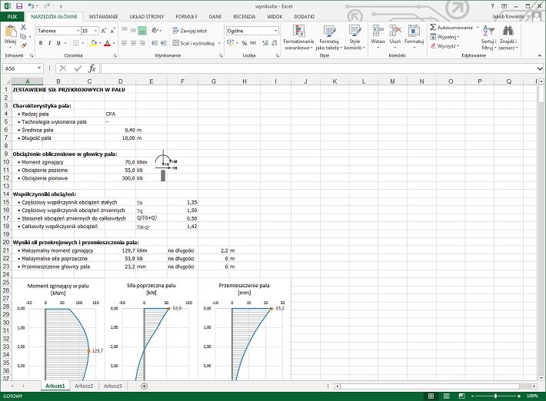The width and height of the screenshot is (546, 401).
Task: Switch to Page Break Preview in status bar
Action: [461, 396]
